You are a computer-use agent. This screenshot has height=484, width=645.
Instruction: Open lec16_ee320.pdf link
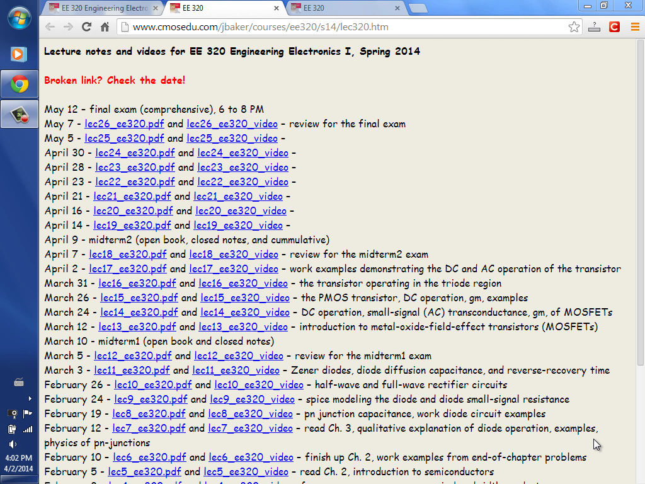[137, 283]
